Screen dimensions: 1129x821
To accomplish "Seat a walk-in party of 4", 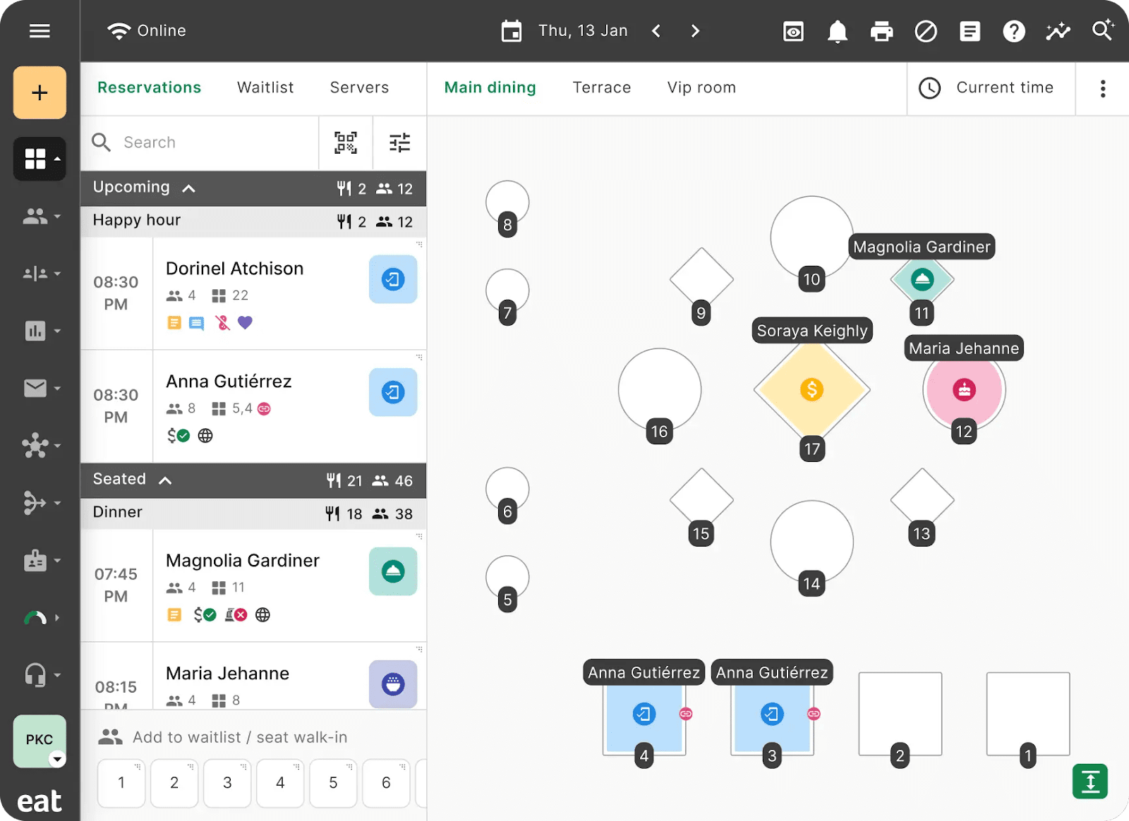I will point(280,783).
